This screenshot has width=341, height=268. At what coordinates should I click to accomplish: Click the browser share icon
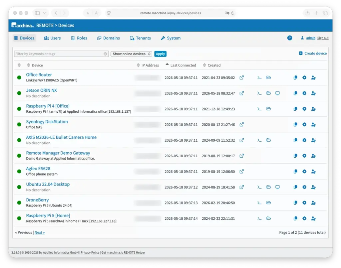[x=307, y=13]
